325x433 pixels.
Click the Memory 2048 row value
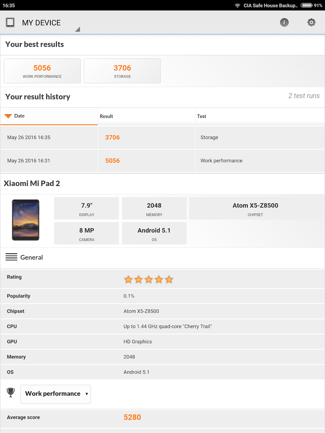click(129, 357)
